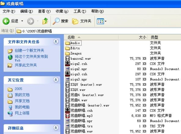Image resolution: width=181 pixels, height=134 pixels.
Task: Select the xiqu3.npr Nuendo document icon
Action: point(67,79)
